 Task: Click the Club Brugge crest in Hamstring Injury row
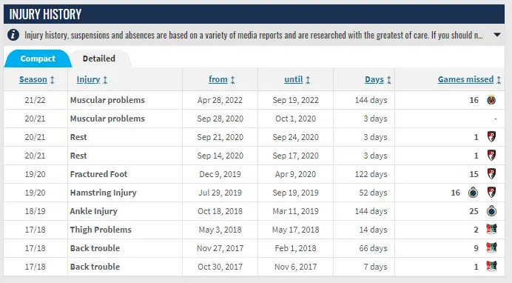473,193
